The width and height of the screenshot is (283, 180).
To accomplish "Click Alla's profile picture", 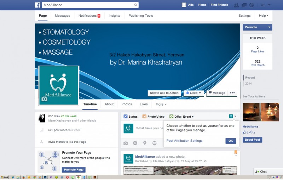I will click(184, 5).
